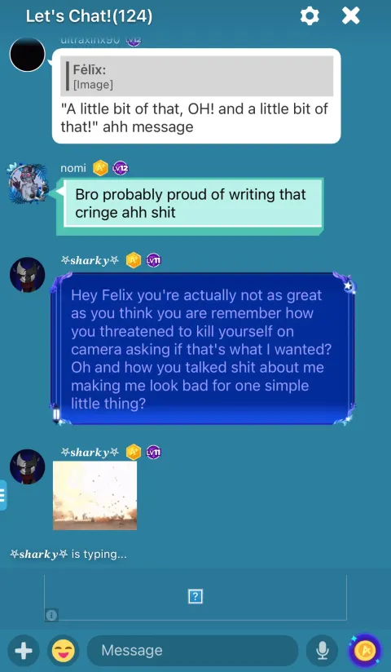
Task: Open the Amino coin props button
Action: click(x=364, y=651)
